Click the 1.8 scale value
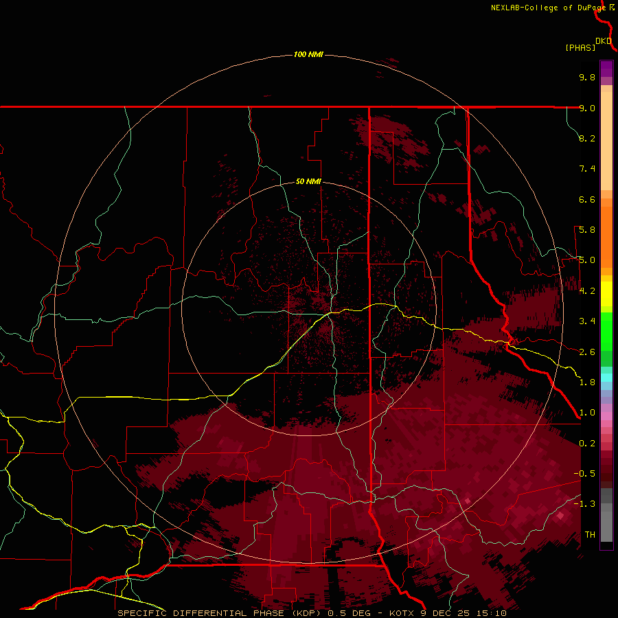This screenshot has height=618, width=618. point(587,382)
